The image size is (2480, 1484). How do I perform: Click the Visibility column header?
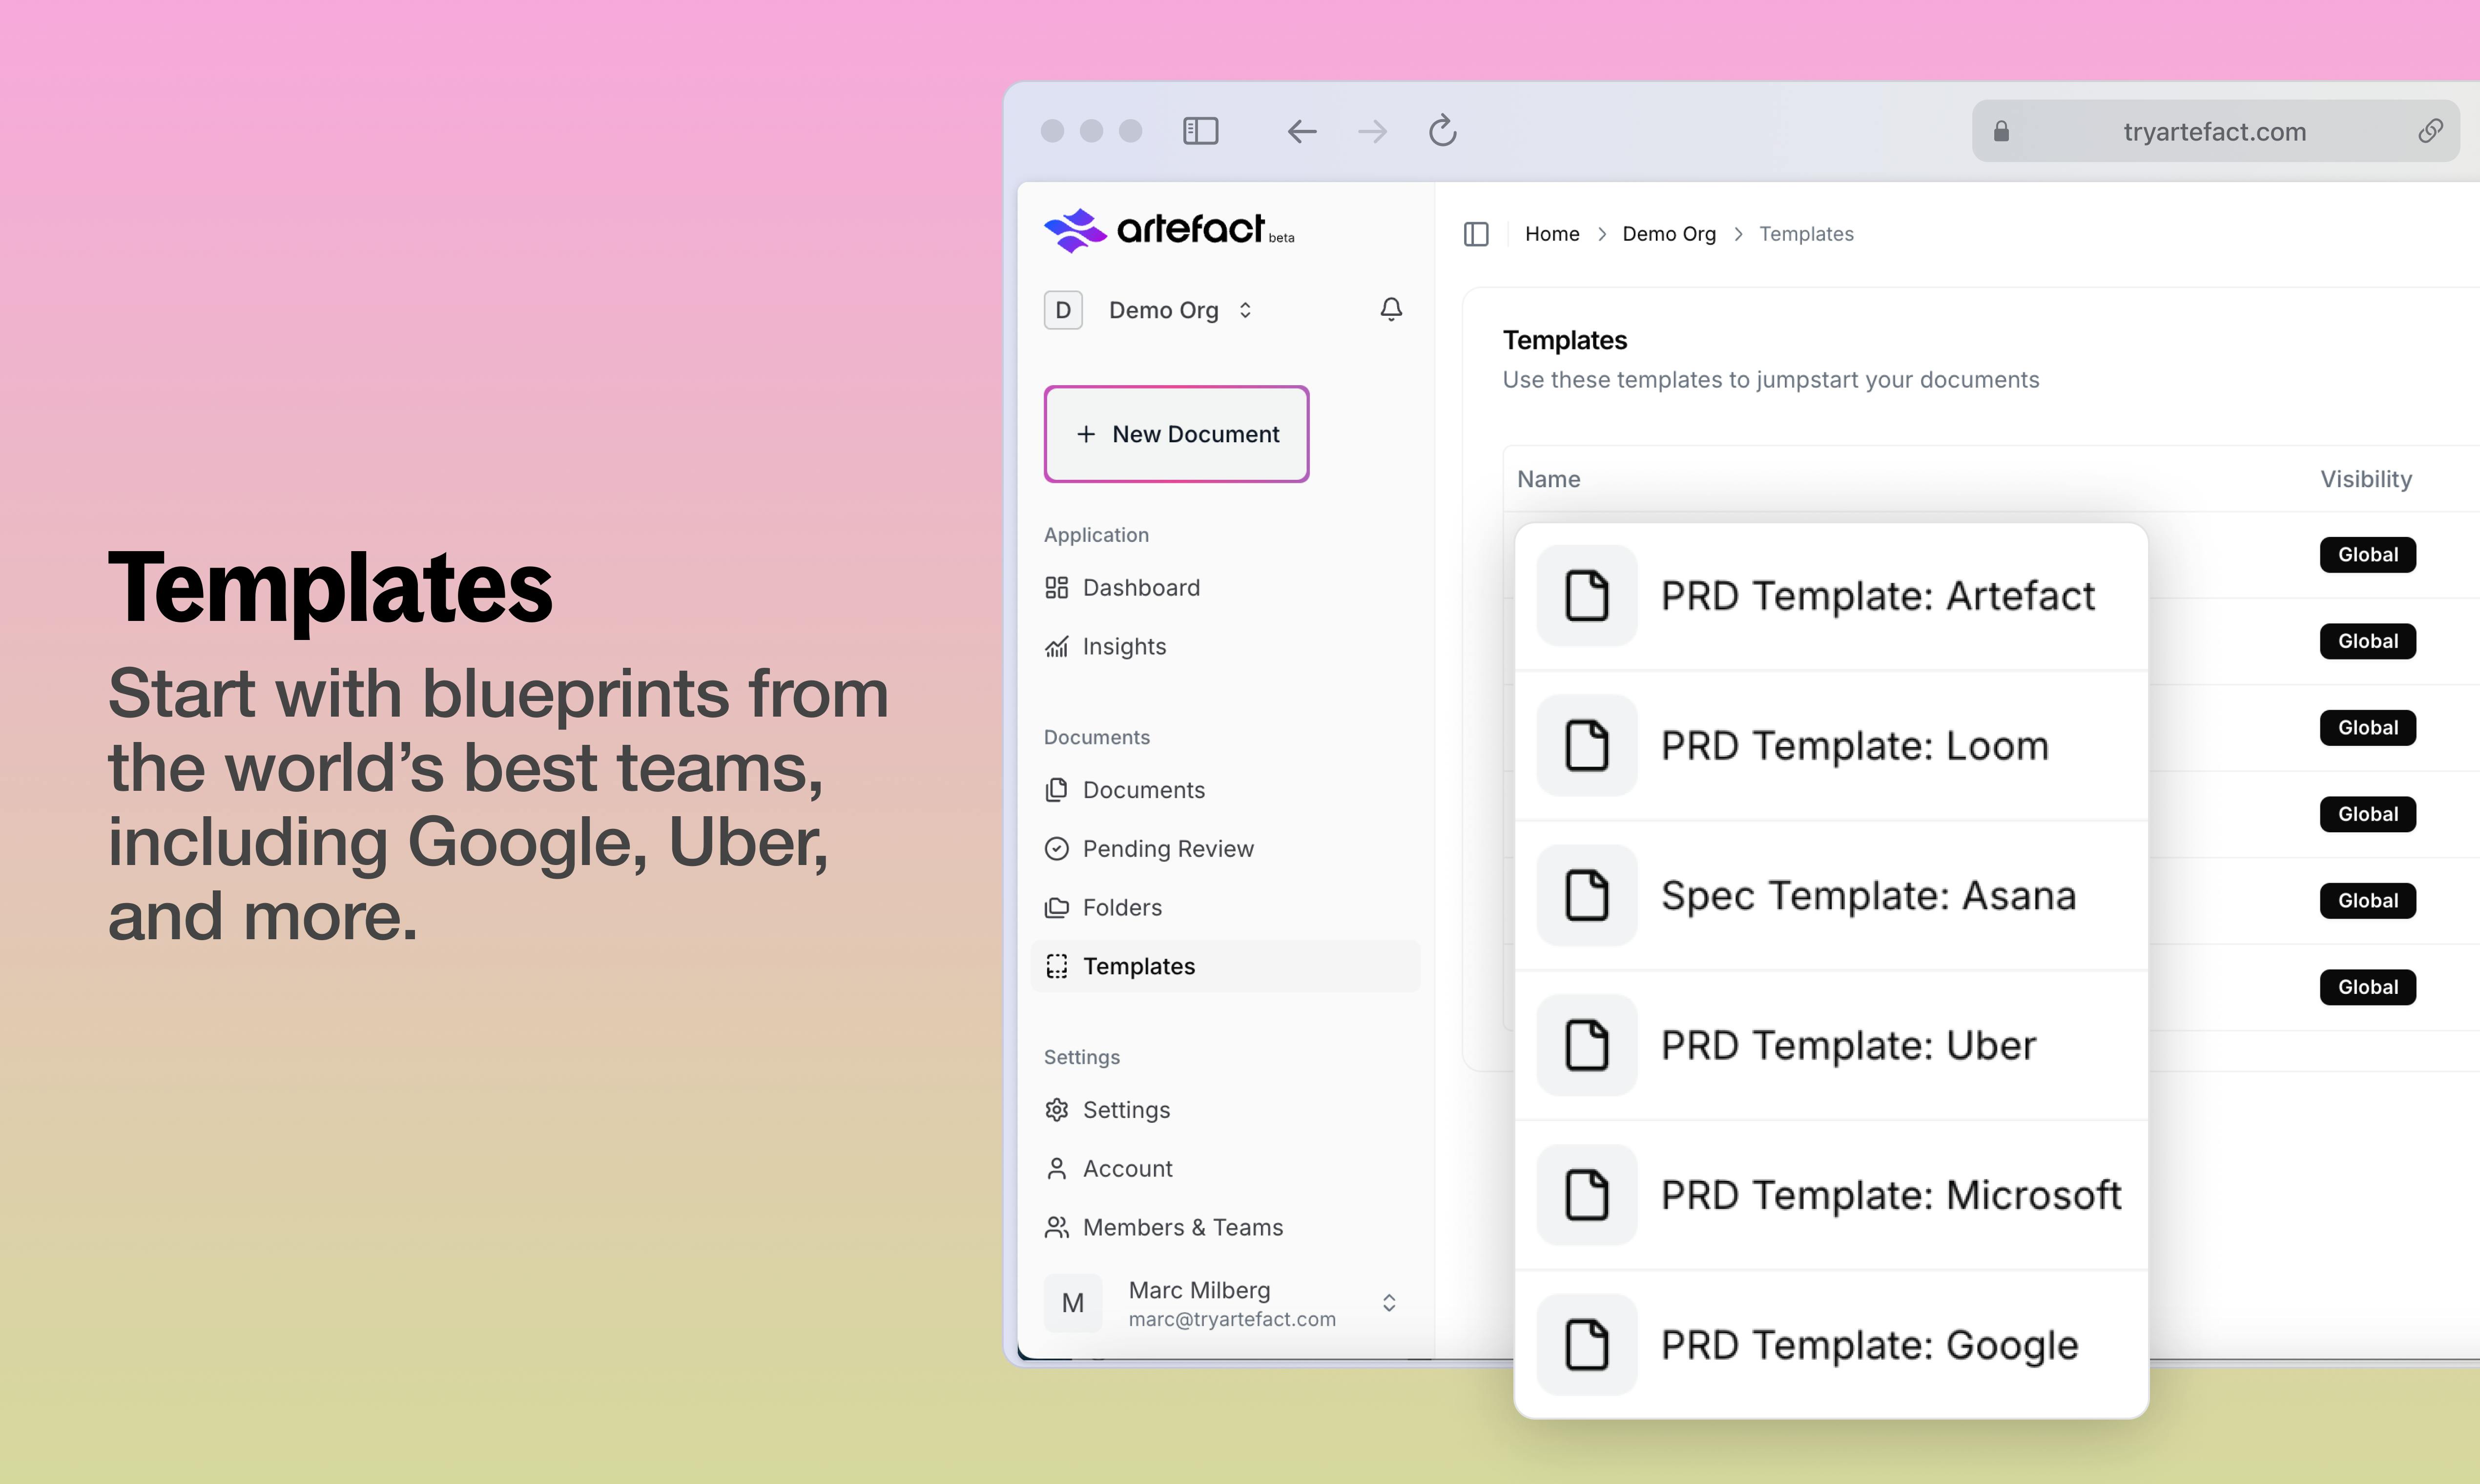click(2366, 479)
